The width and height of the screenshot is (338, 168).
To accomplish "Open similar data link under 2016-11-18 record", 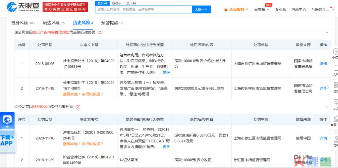I will pos(83,94).
